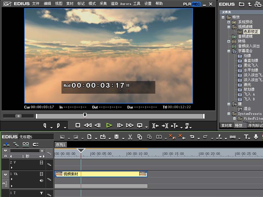The width and height of the screenshot is (263, 197).
Task: Expand the 转场 tree node
Action: (229, 41)
